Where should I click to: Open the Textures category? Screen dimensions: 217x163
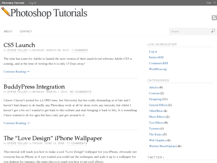[x=154, y=129]
